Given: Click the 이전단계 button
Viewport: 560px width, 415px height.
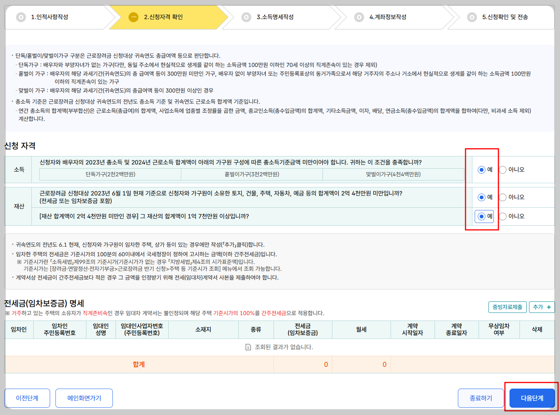Looking at the screenshot, I should tap(27, 398).
